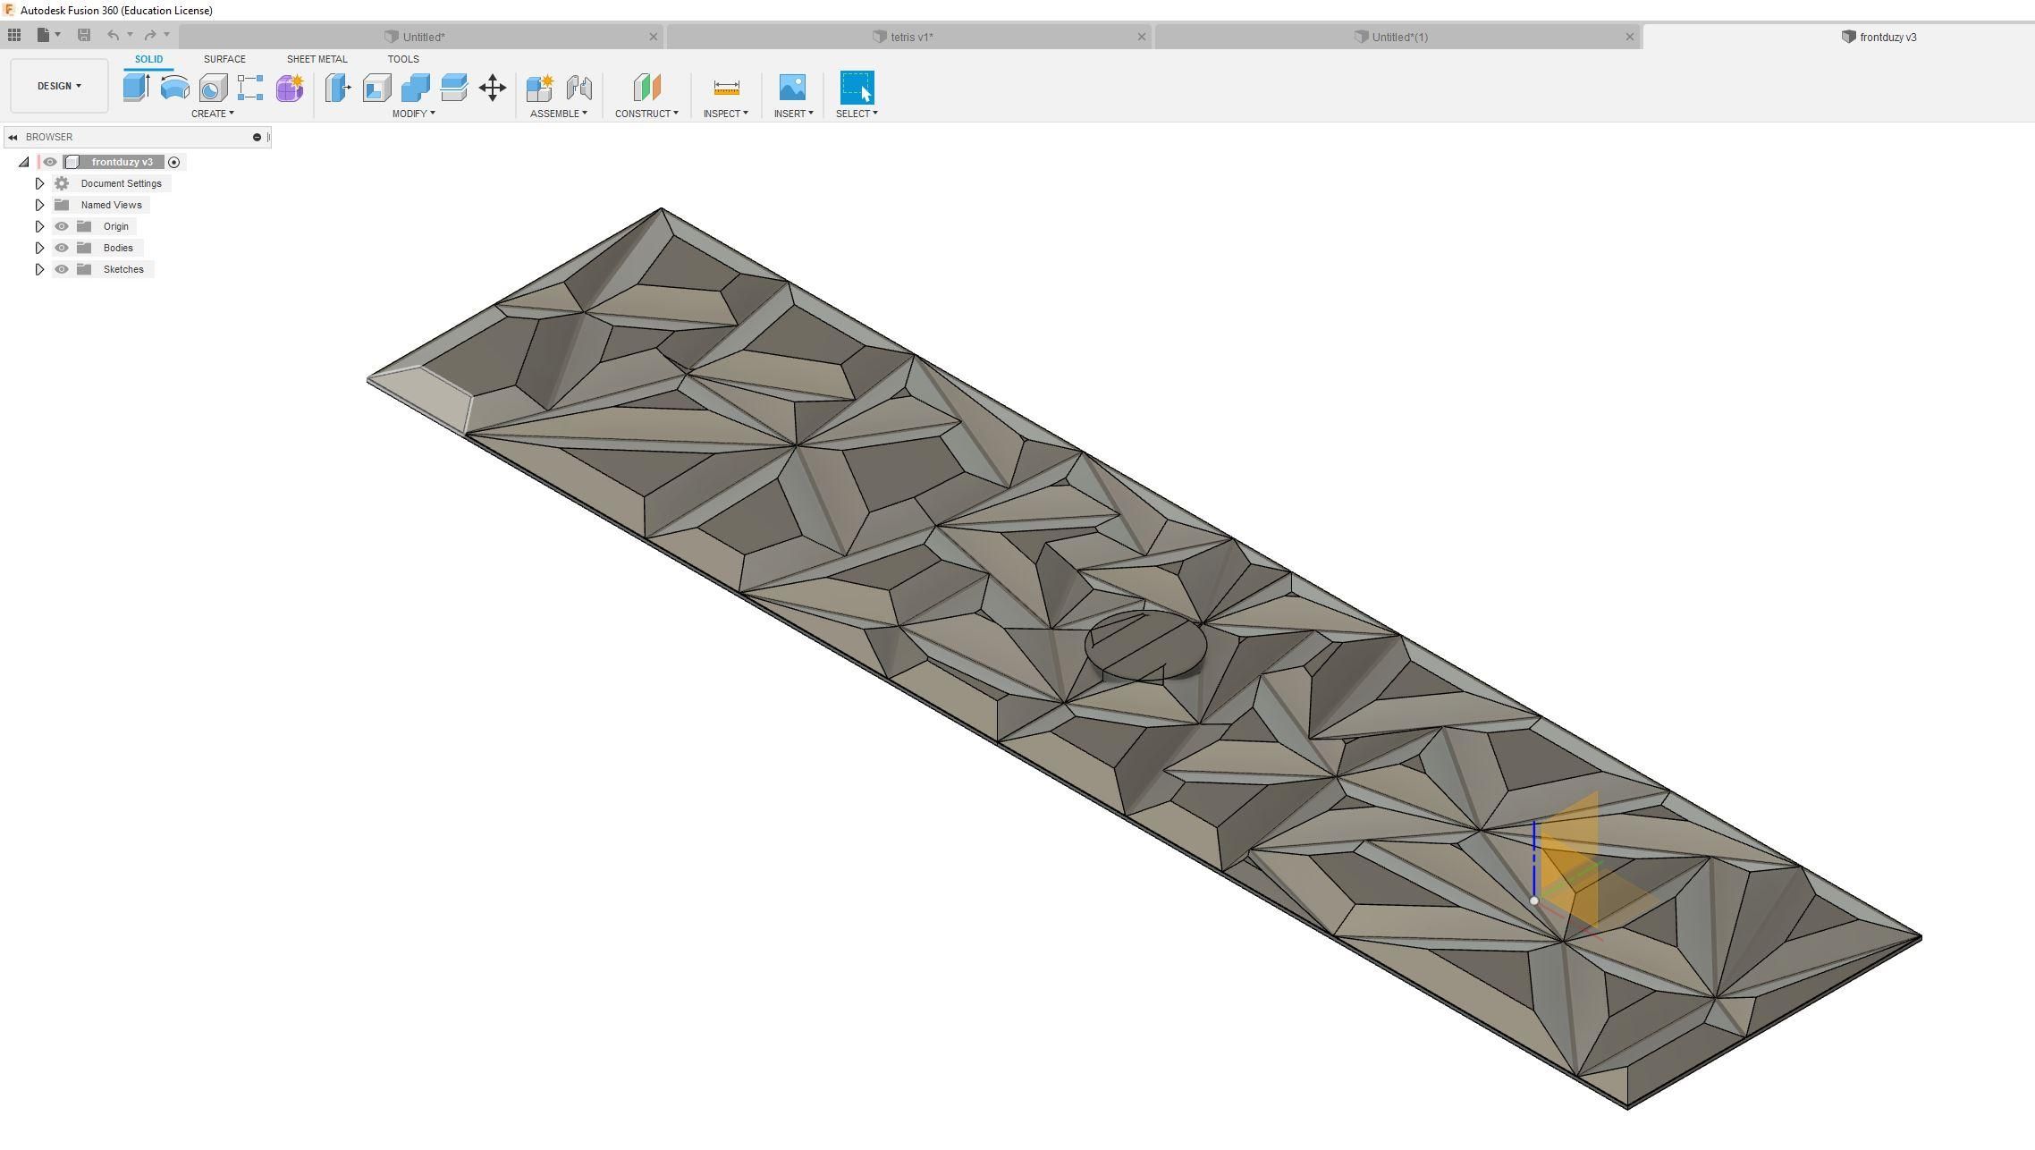Expand the Document Settings node
Screen dimensions: 2035x1150
39,183
